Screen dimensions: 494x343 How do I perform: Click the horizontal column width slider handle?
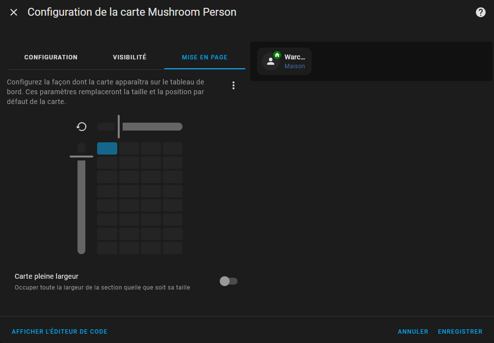coord(118,127)
